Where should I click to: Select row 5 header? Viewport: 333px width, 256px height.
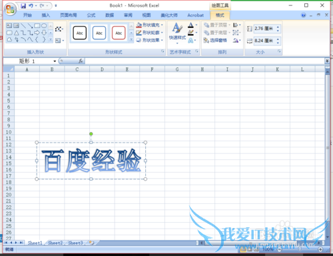pyautogui.click(x=9, y=101)
